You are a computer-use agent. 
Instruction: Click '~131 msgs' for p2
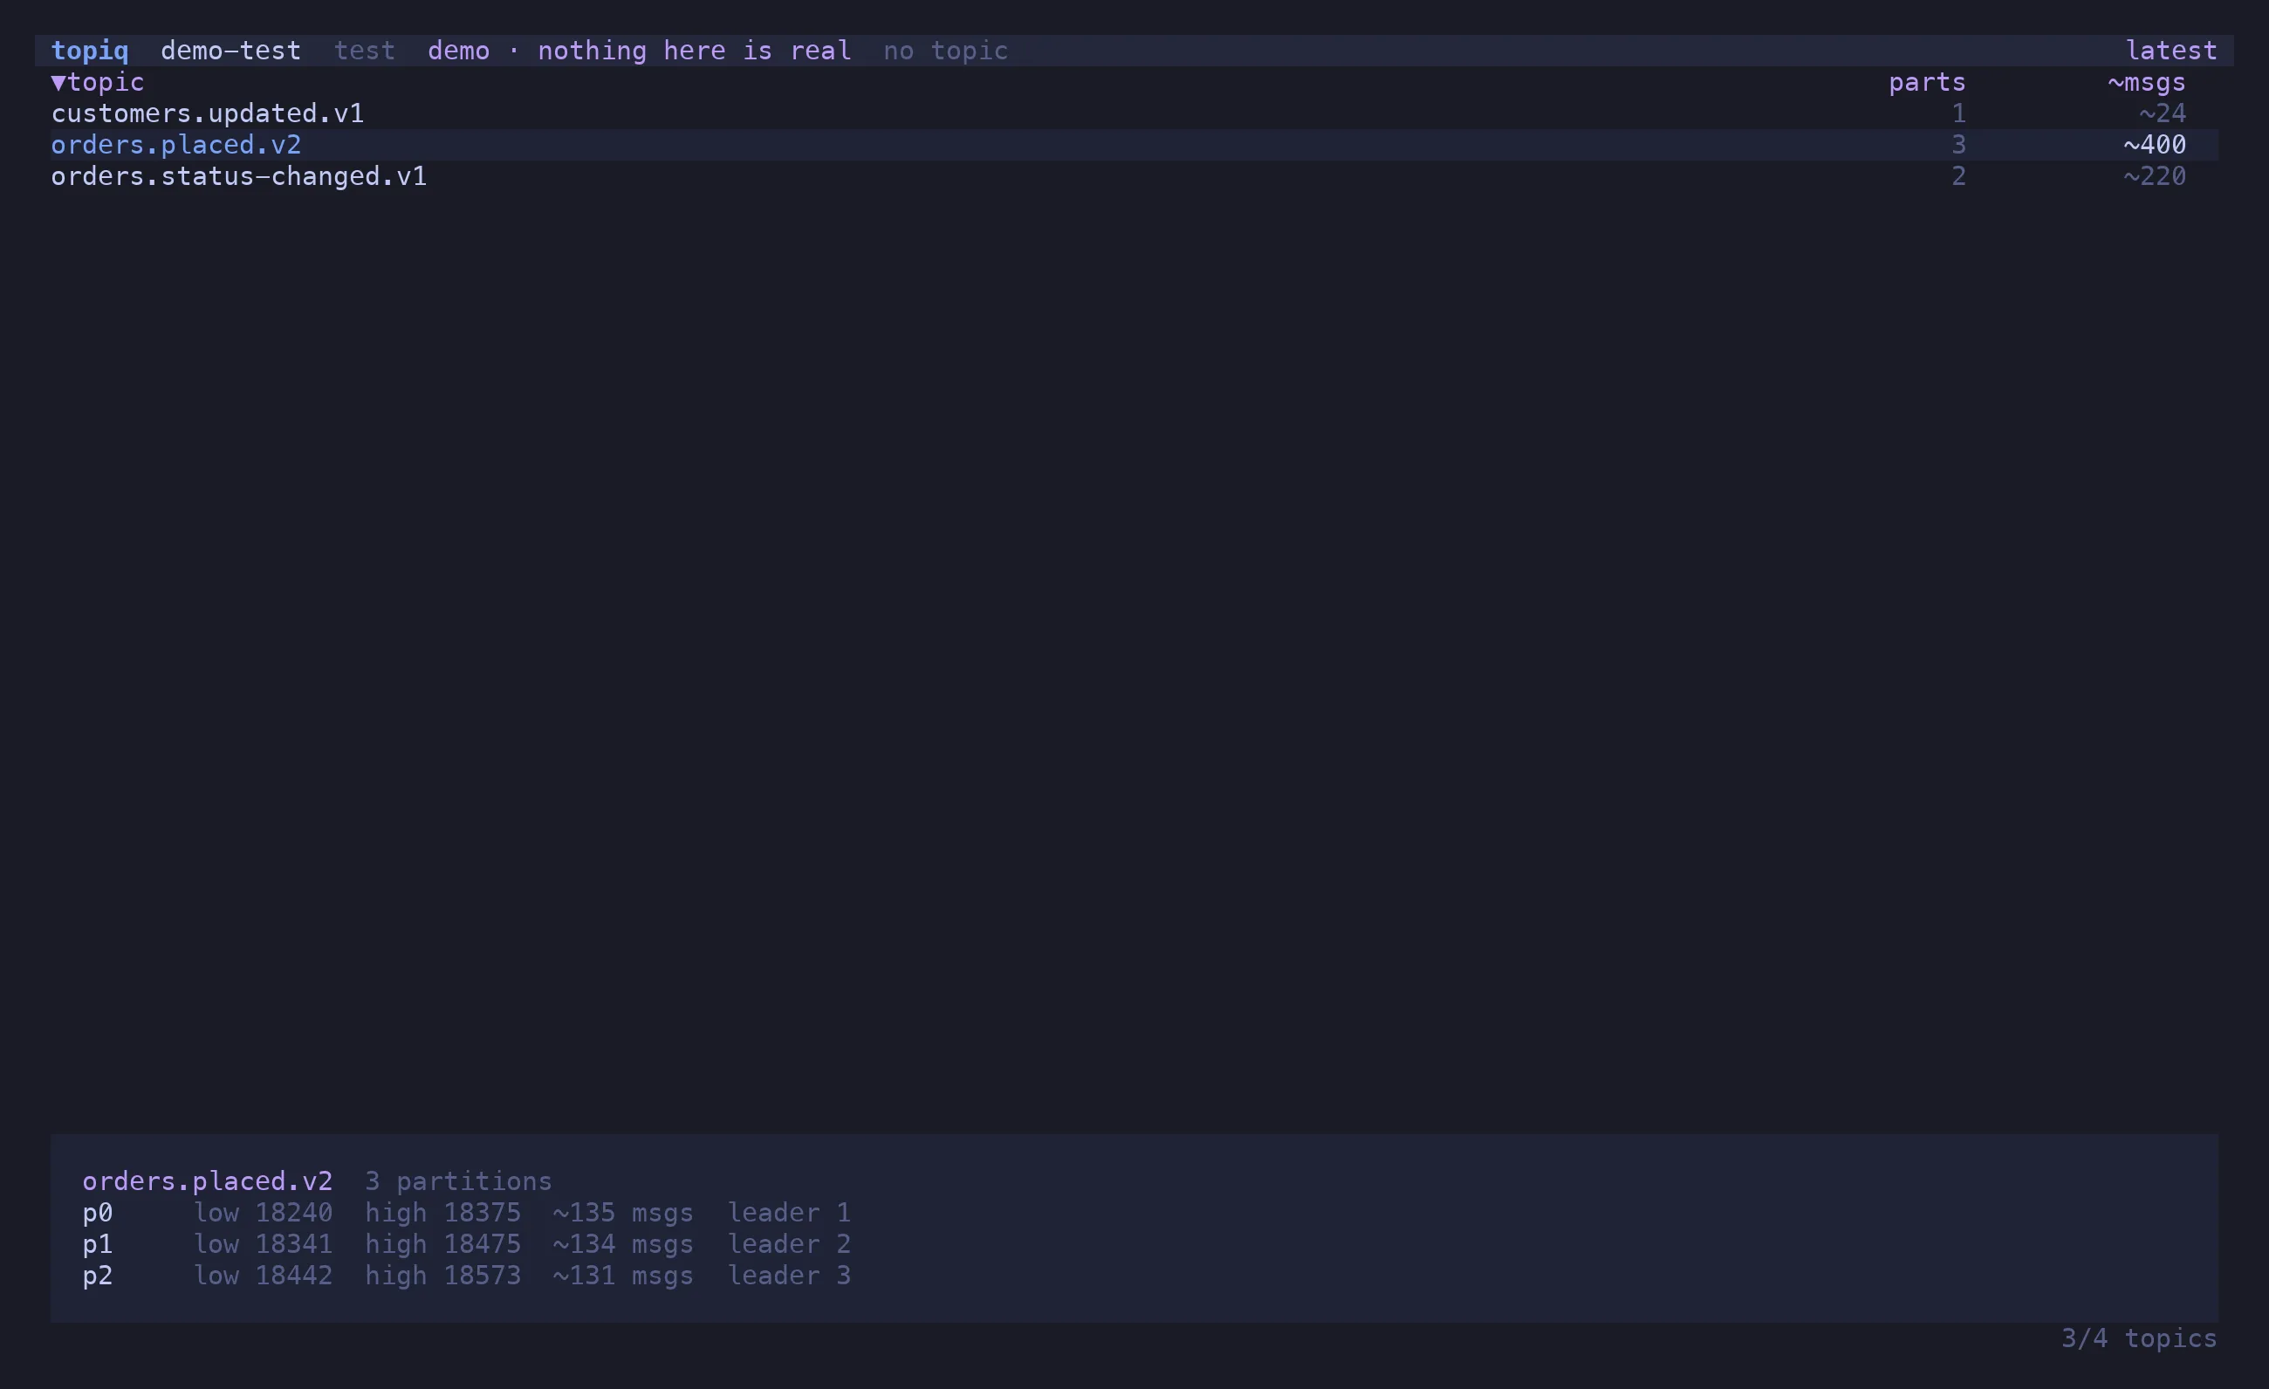click(x=622, y=1275)
